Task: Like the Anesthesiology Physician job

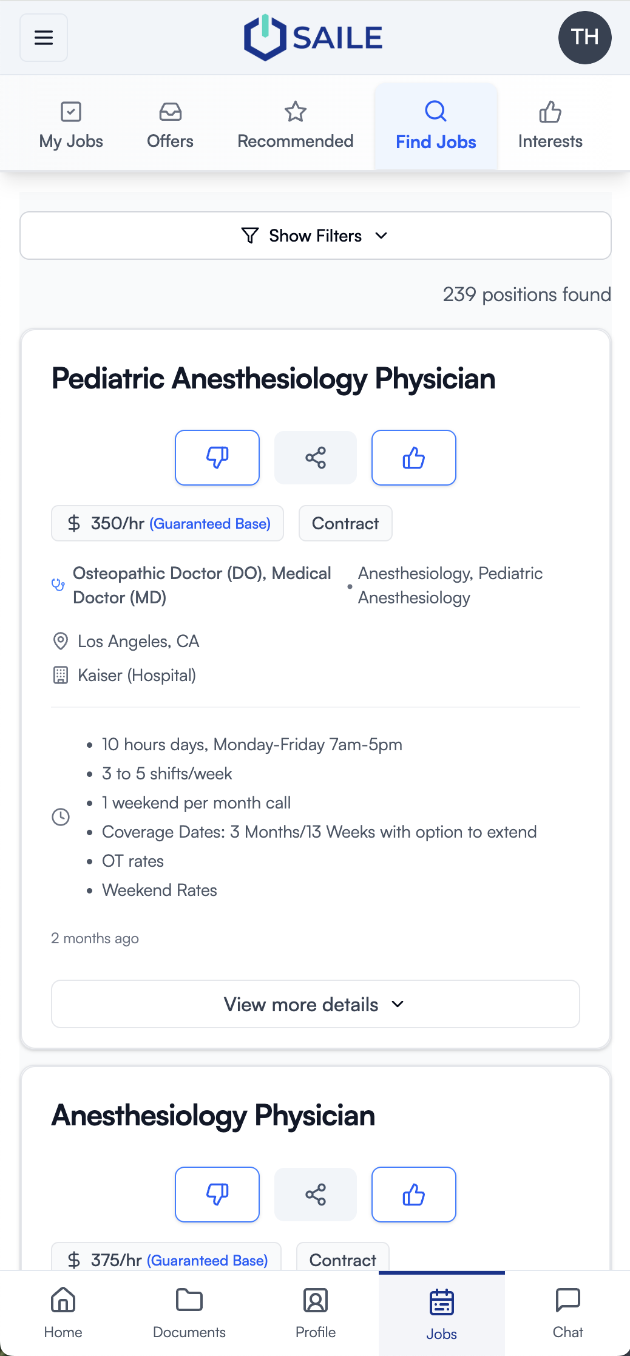Action: point(414,1195)
